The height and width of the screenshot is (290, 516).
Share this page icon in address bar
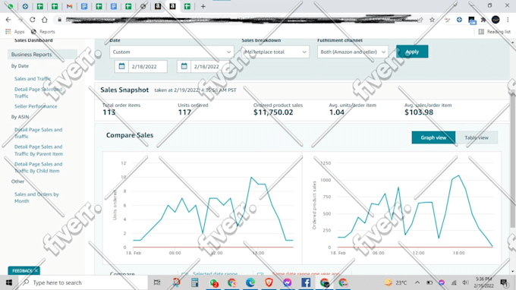click(420, 20)
